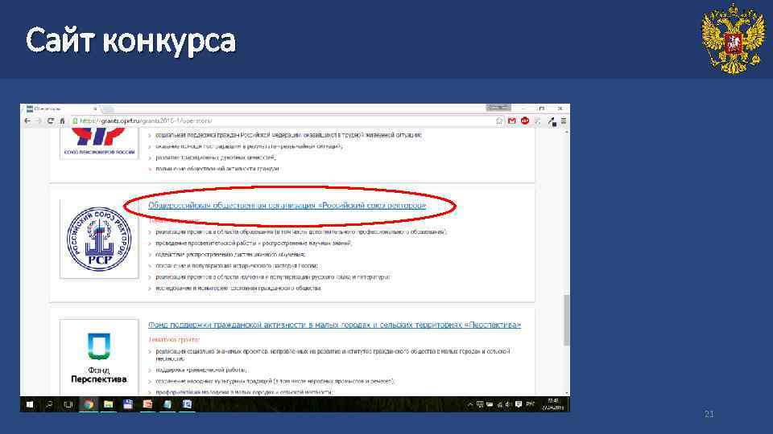773x434 pixels.
Task: Open the browser home page icon
Action: 62,121
